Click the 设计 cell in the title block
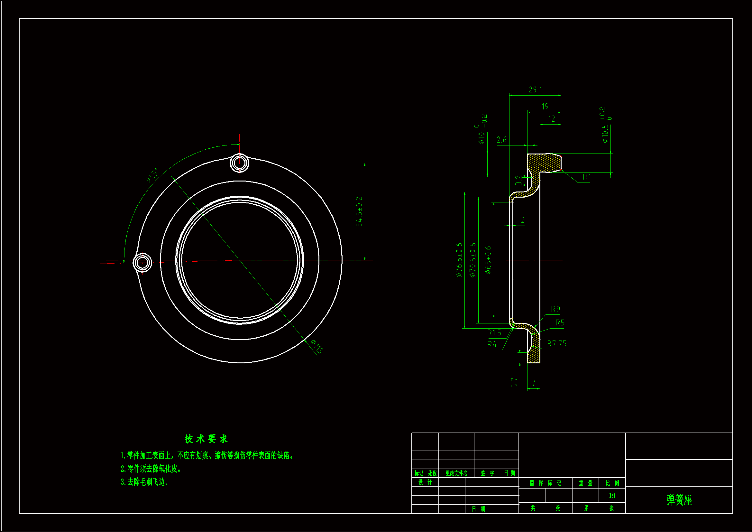 pyautogui.click(x=425, y=482)
